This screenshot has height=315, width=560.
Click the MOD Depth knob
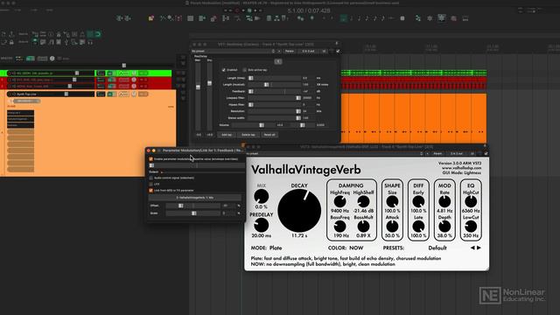point(444,226)
